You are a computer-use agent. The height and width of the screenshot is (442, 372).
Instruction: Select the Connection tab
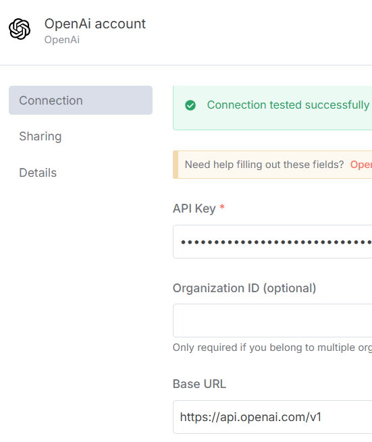coord(80,101)
